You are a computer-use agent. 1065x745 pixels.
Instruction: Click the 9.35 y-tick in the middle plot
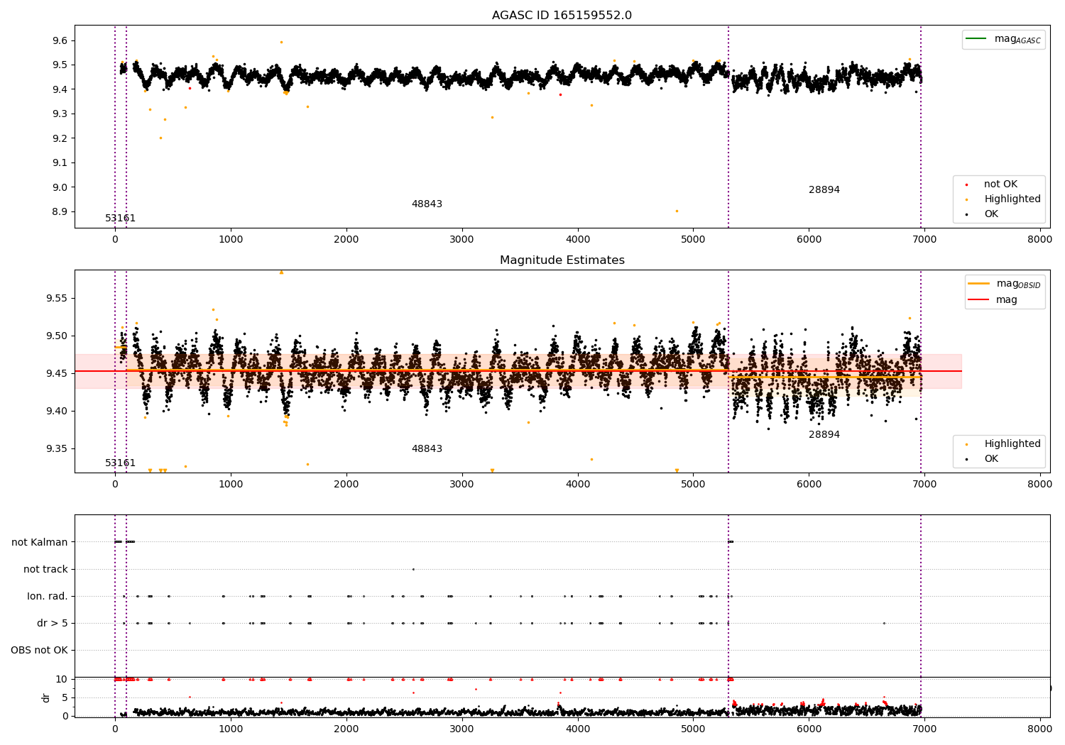click(x=56, y=449)
